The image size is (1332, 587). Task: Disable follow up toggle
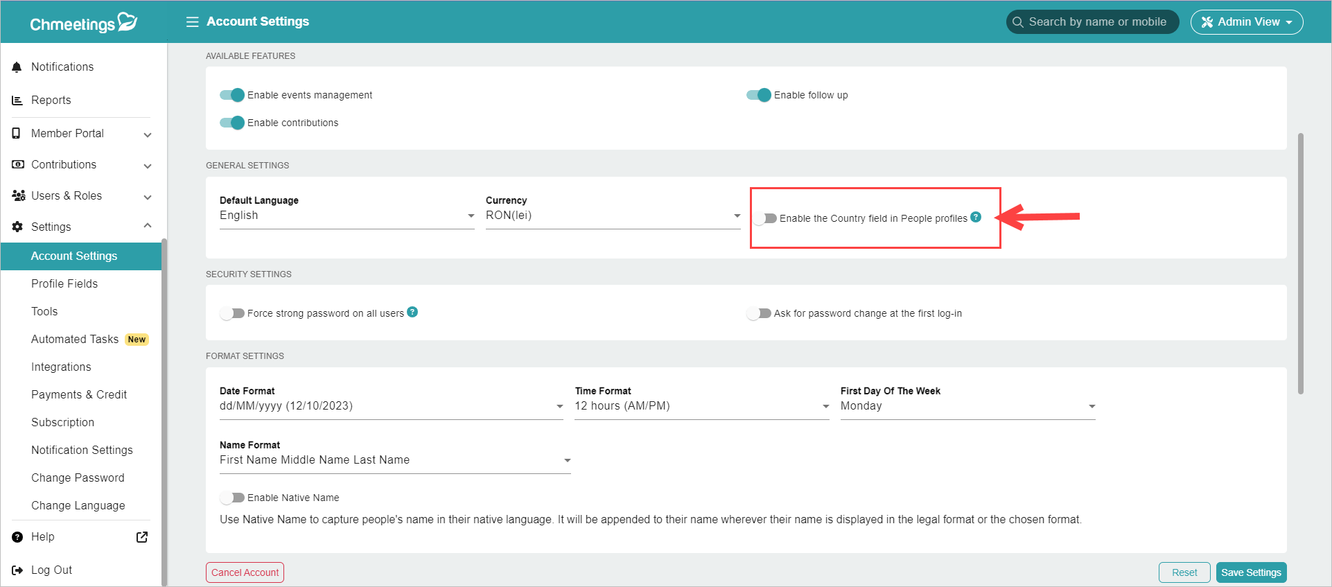click(759, 95)
